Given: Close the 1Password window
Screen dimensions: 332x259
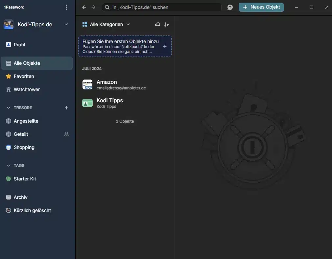Looking at the screenshot, I should pos(326,7).
